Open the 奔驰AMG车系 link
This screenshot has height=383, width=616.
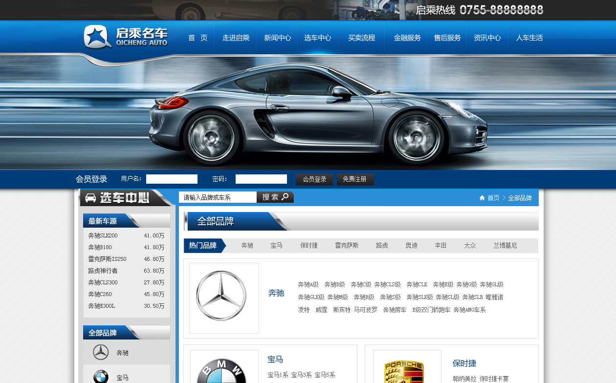(x=469, y=310)
